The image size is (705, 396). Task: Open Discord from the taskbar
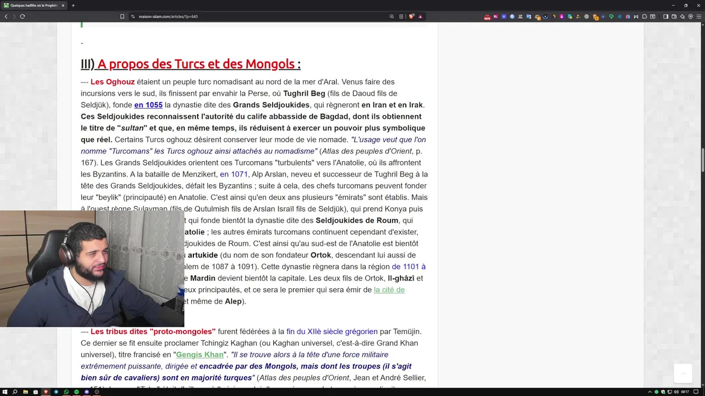(x=86, y=392)
